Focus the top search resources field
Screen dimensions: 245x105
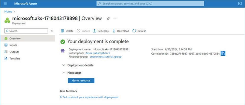(150, 4)
